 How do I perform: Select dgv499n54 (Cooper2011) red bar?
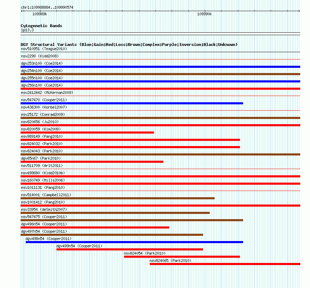pos(130,249)
